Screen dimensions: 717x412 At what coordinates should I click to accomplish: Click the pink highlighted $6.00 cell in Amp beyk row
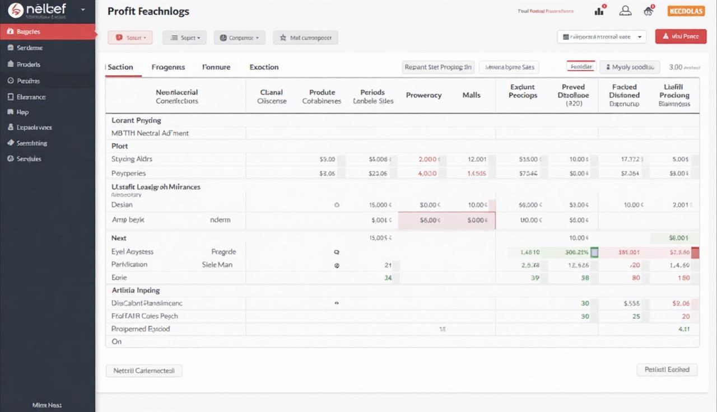430,221
